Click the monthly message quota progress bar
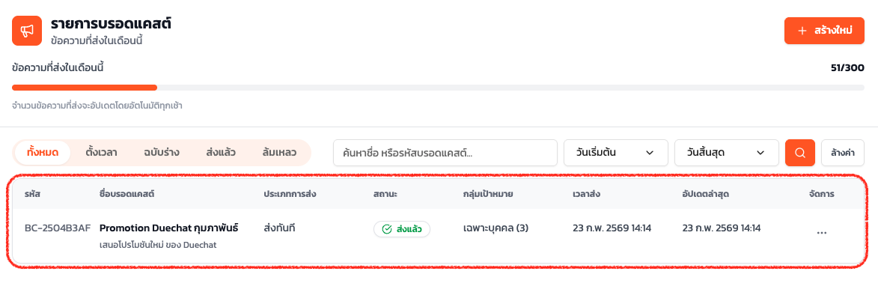This screenshot has width=878, height=295. (438, 88)
